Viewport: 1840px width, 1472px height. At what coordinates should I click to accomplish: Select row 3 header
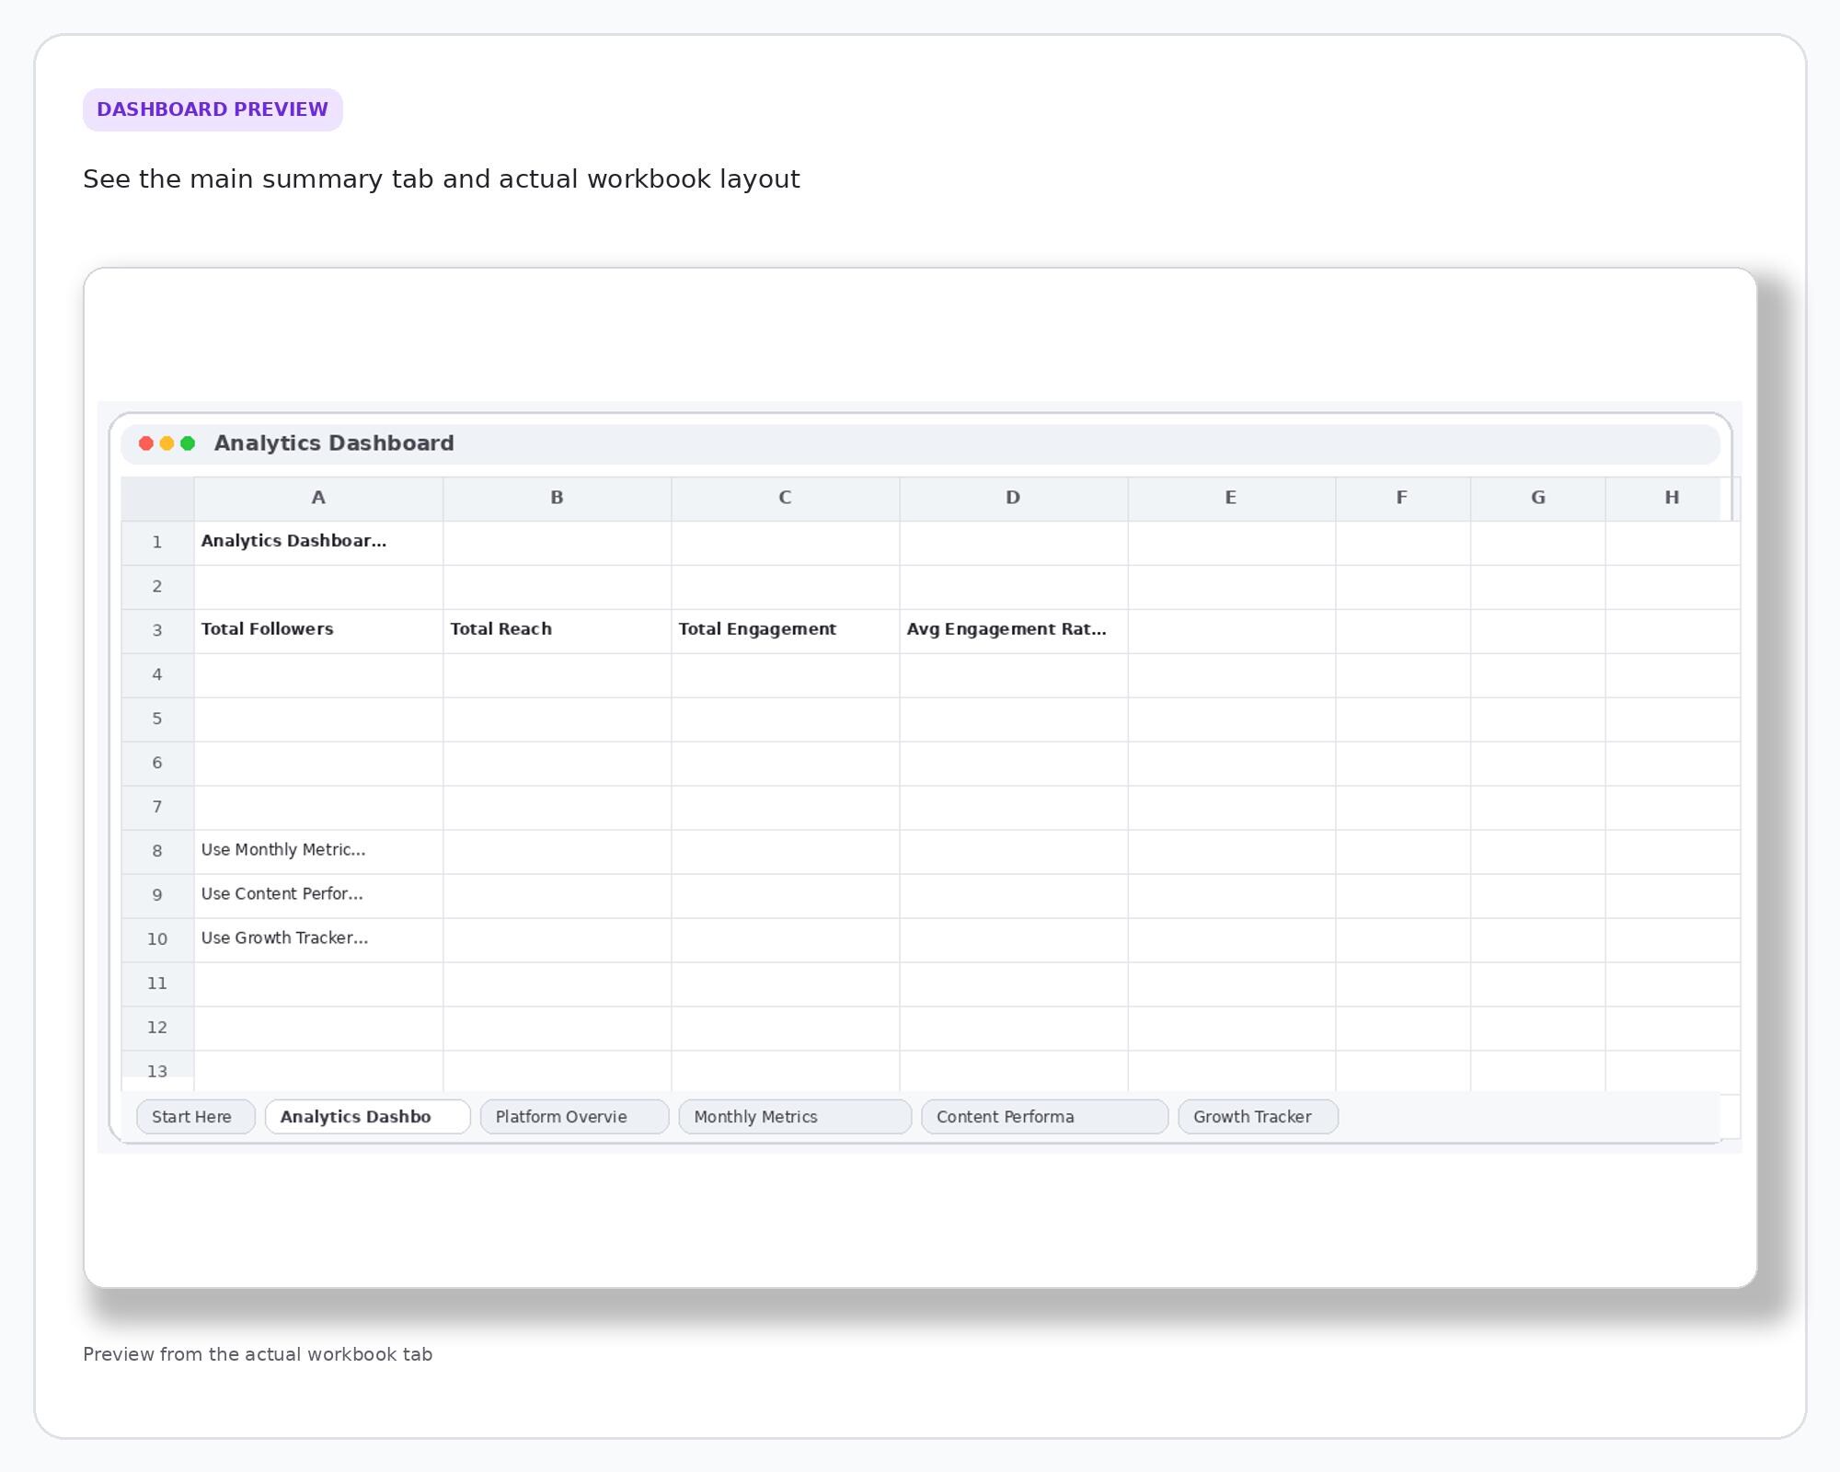(x=157, y=631)
